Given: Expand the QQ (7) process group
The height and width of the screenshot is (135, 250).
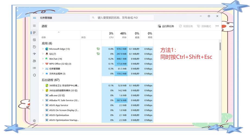Looking at the screenshot, I should tap(43, 54).
